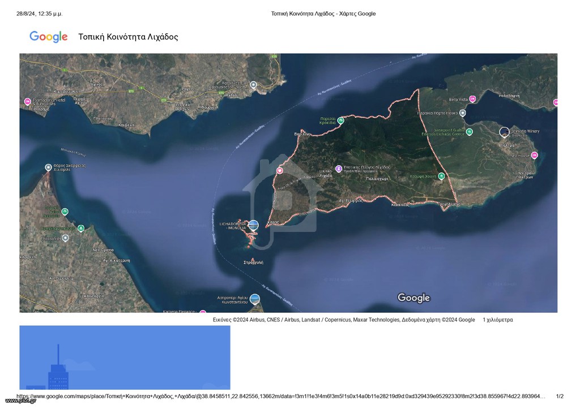Click the blue building illustration banner
The height and width of the screenshot is (409, 580).
(125, 358)
